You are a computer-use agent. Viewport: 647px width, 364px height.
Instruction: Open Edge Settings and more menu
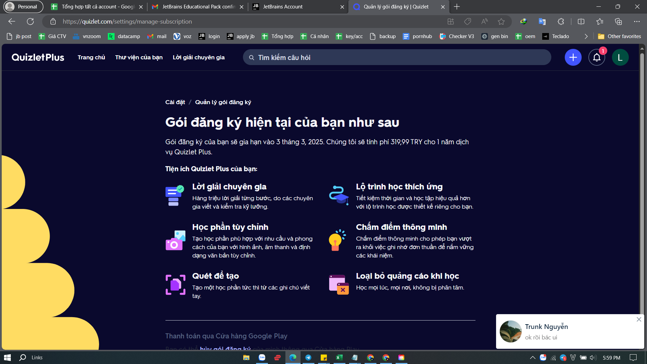click(x=637, y=22)
